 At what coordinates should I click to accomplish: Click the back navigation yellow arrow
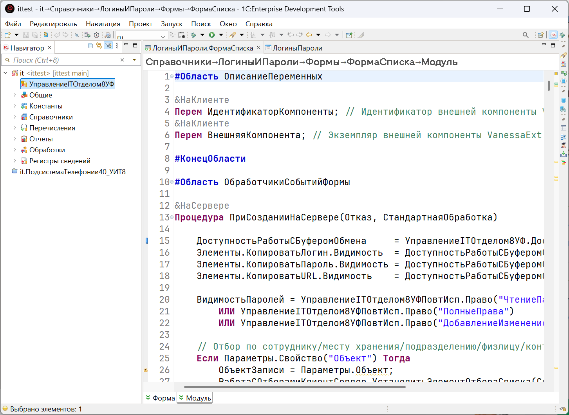(309, 35)
